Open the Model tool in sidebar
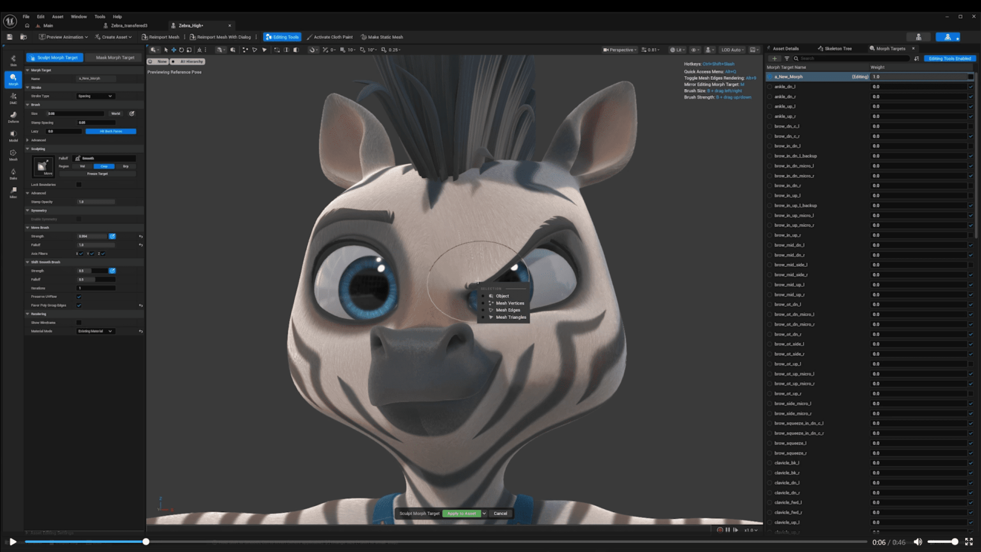This screenshot has height=552, width=981. point(13,136)
